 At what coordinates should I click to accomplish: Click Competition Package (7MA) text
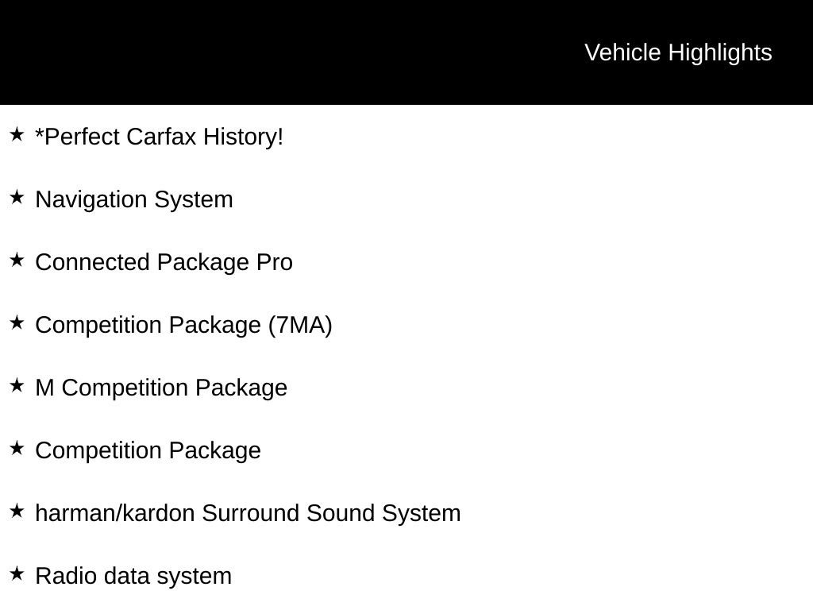183,325
